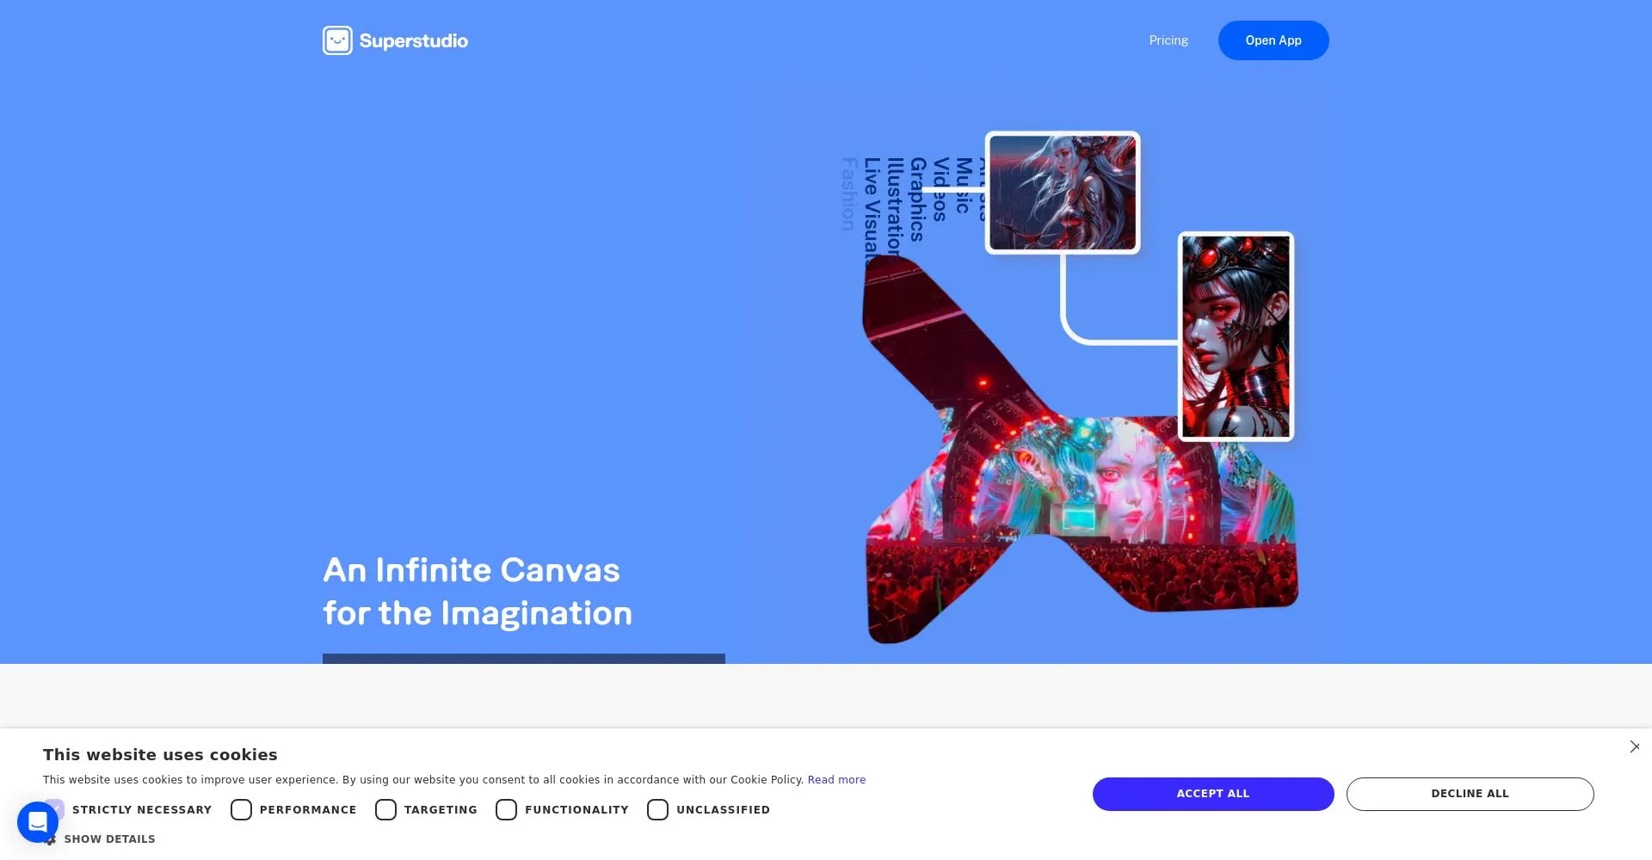1652x860 pixels.
Task: Click the rotated 'Fashion' word
Action: [848, 193]
